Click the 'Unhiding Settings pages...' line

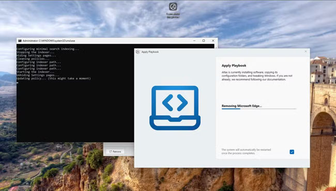(38, 75)
